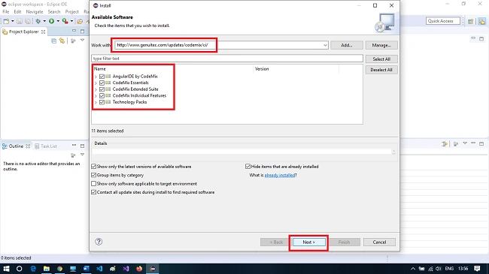Click the Cancel button in Install dialog

point(379,242)
